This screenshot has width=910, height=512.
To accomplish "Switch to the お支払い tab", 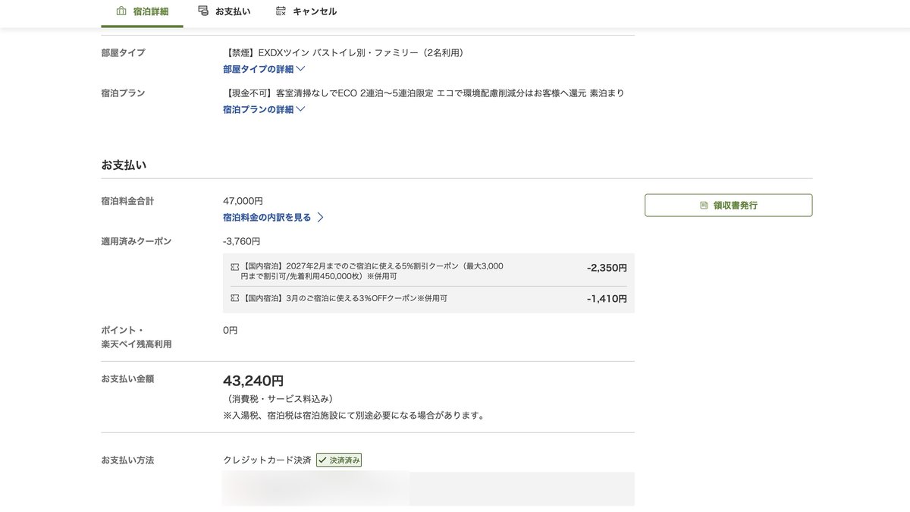I will [x=224, y=11].
